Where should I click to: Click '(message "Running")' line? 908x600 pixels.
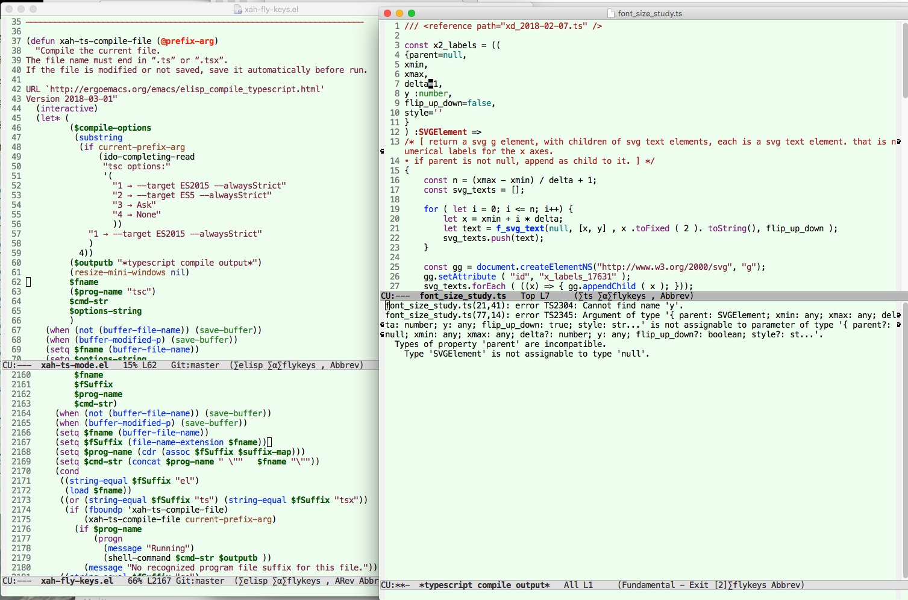point(149,548)
